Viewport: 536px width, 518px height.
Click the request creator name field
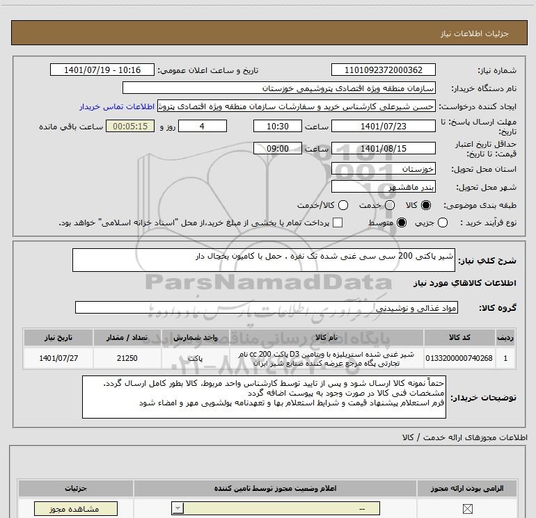click(297, 106)
